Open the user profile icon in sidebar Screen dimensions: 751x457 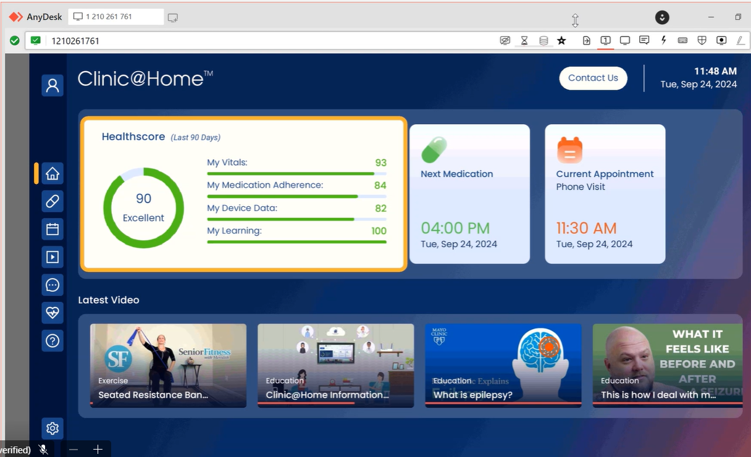coord(52,85)
